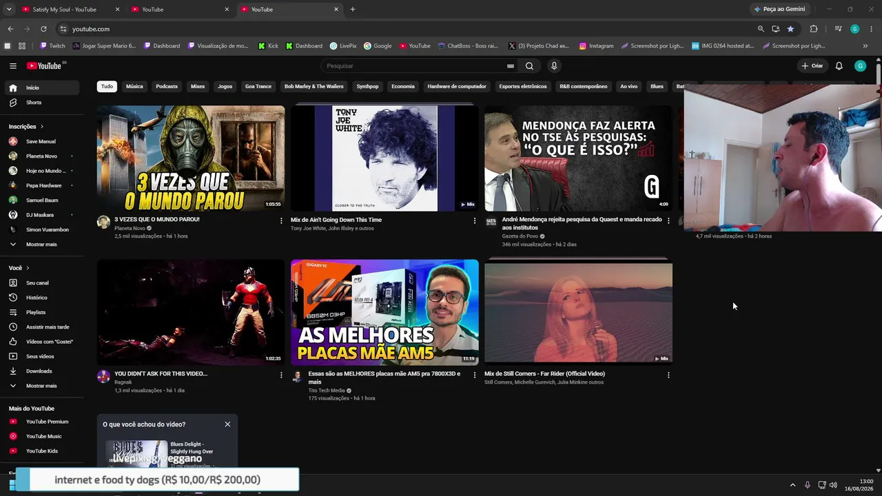Viewport: 882px width, 496px height.
Task: Switch to the Satisfy My Soul tab
Action: click(x=65, y=10)
